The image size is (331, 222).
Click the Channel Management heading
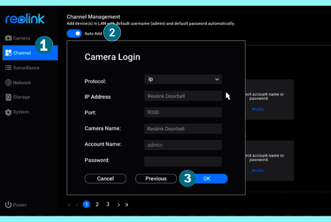pyautogui.click(x=93, y=17)
